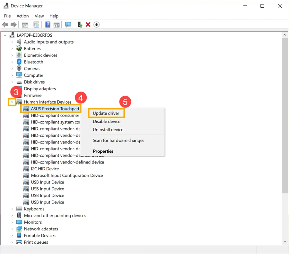Expand the Bluetooth category chevron
The height and width of the screenshot is (254, 289).
[x=12, y=62]
